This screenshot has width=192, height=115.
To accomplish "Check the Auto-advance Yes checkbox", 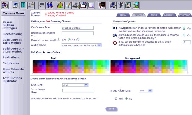I will (x=184, y=35).
